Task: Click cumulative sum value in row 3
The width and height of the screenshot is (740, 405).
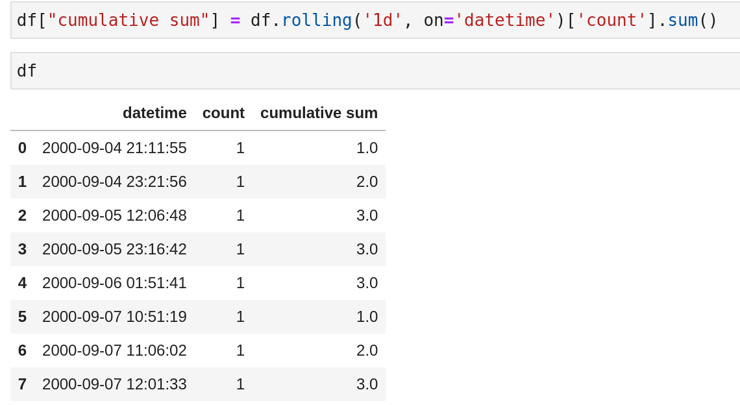Action: click(367, 249)
